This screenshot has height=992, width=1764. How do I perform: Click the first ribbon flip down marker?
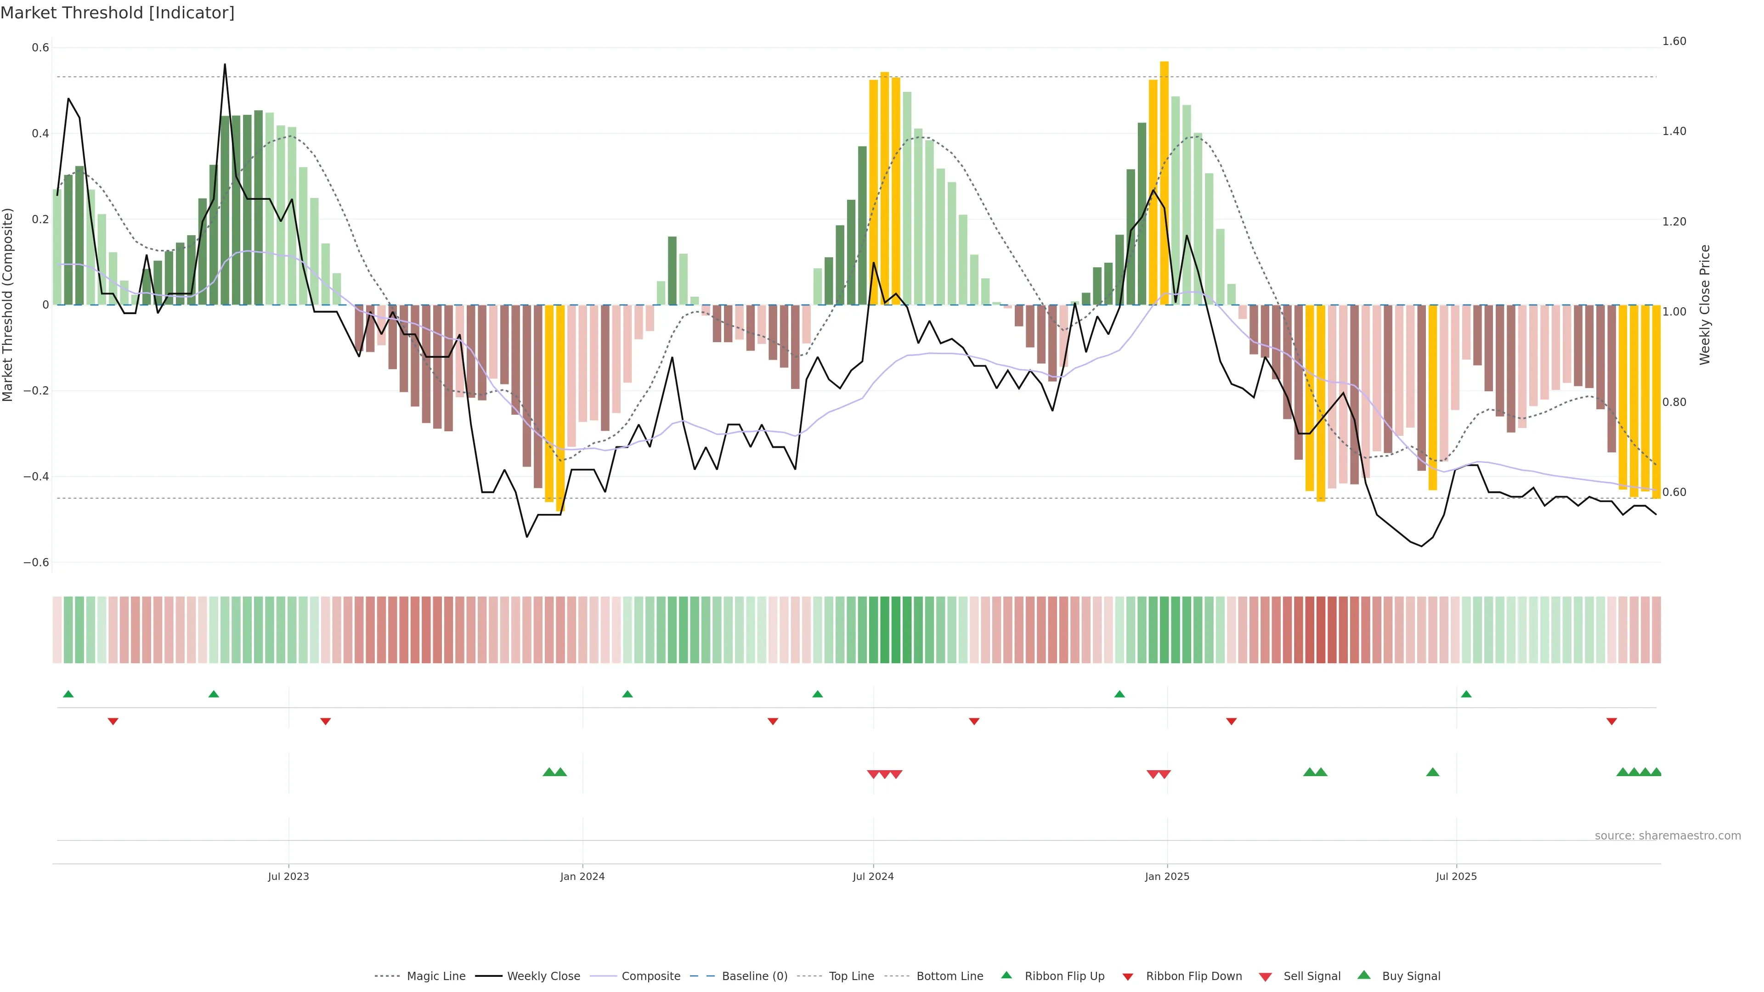tap(113, 721)
